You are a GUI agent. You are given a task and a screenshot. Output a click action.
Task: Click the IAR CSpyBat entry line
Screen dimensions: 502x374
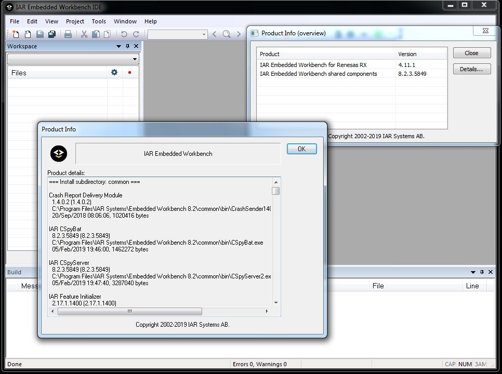[x=65, y=229]
